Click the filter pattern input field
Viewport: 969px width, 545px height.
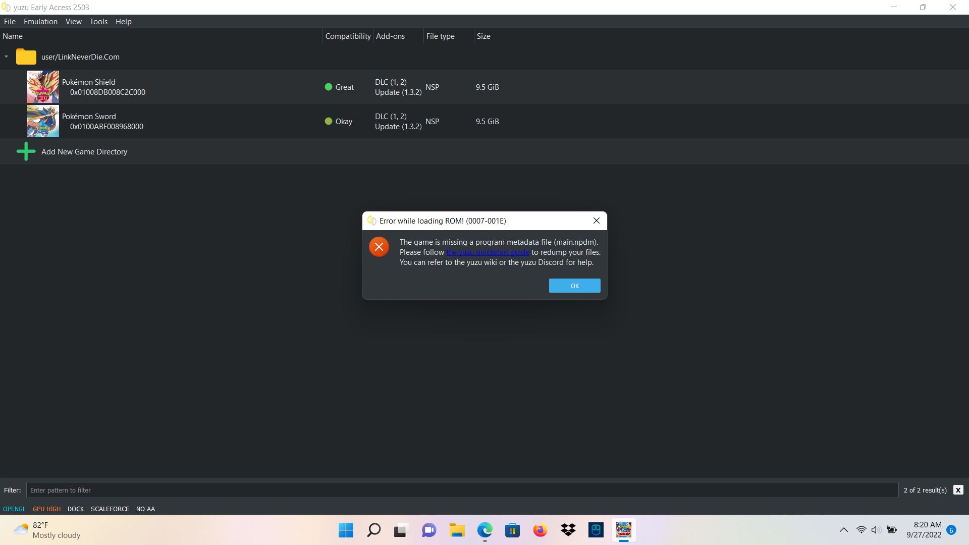[x=462, y=490]
